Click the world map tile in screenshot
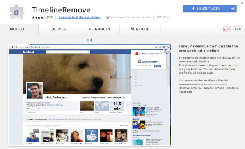Screen dimensions: 245x149 [102, 106]
